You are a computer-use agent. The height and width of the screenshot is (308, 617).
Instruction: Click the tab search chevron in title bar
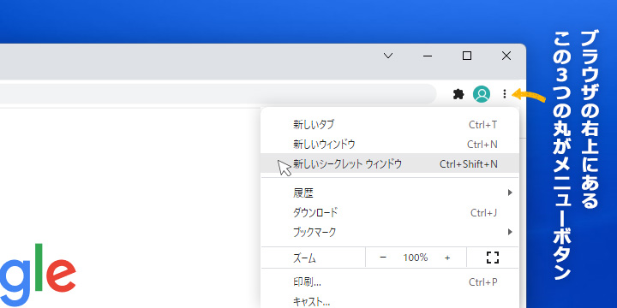pos(388,56)
